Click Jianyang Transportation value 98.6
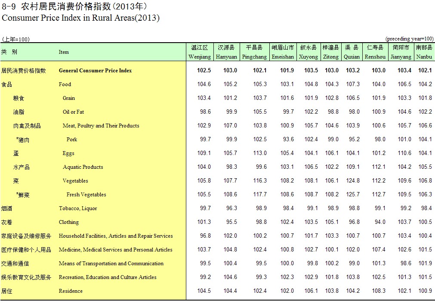Screen dimensions: 435x307 (406, 263)
